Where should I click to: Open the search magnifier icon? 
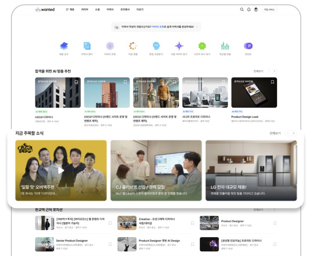point(242,9)
